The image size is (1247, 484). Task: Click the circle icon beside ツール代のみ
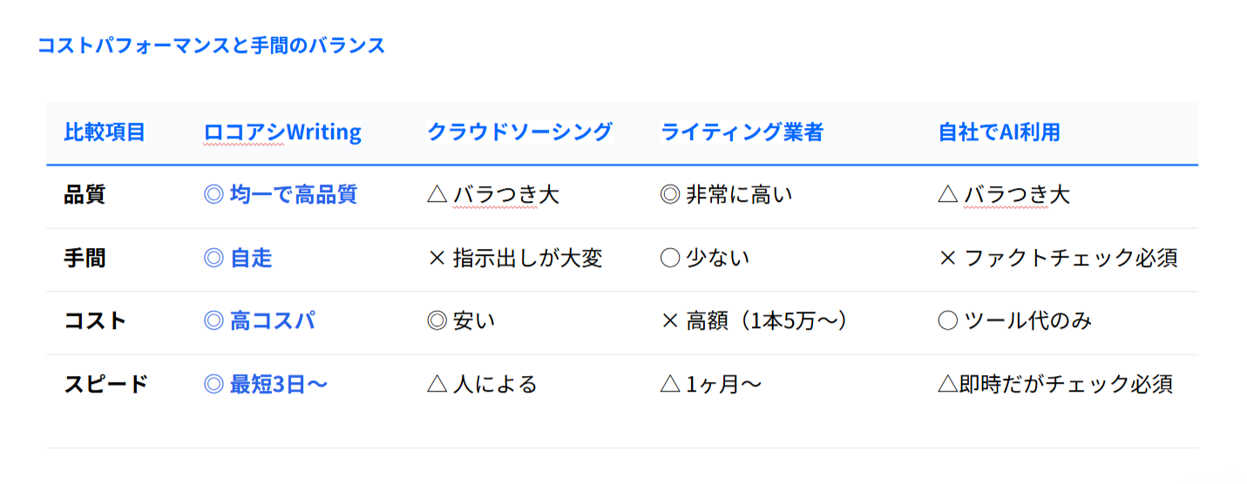tap(947, 321)
